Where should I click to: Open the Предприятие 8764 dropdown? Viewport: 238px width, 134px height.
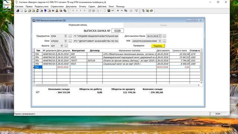tap(65, 36)
